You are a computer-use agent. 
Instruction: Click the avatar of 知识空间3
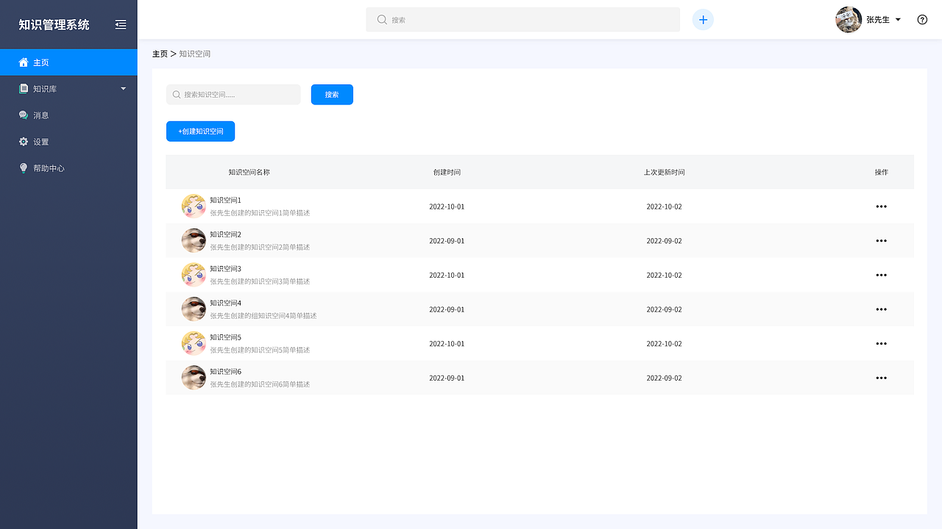[x=194, y=276]
